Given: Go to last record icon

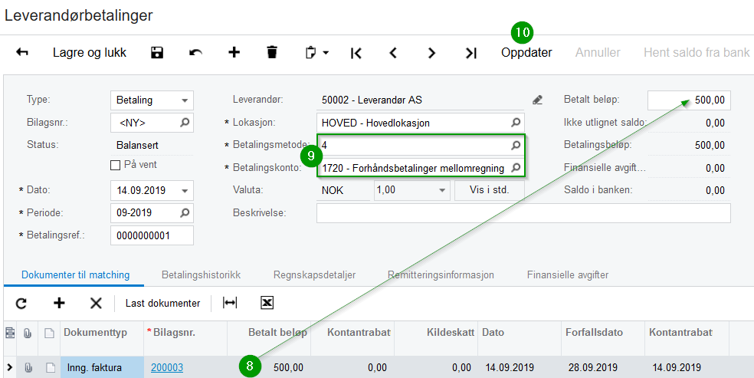Looking at the screenshot, I should coord(471,53).
